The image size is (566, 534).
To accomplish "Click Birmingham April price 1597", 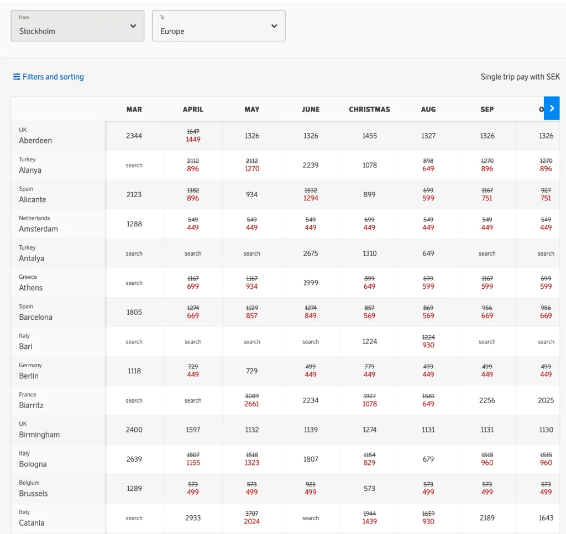I will point(193,430).
